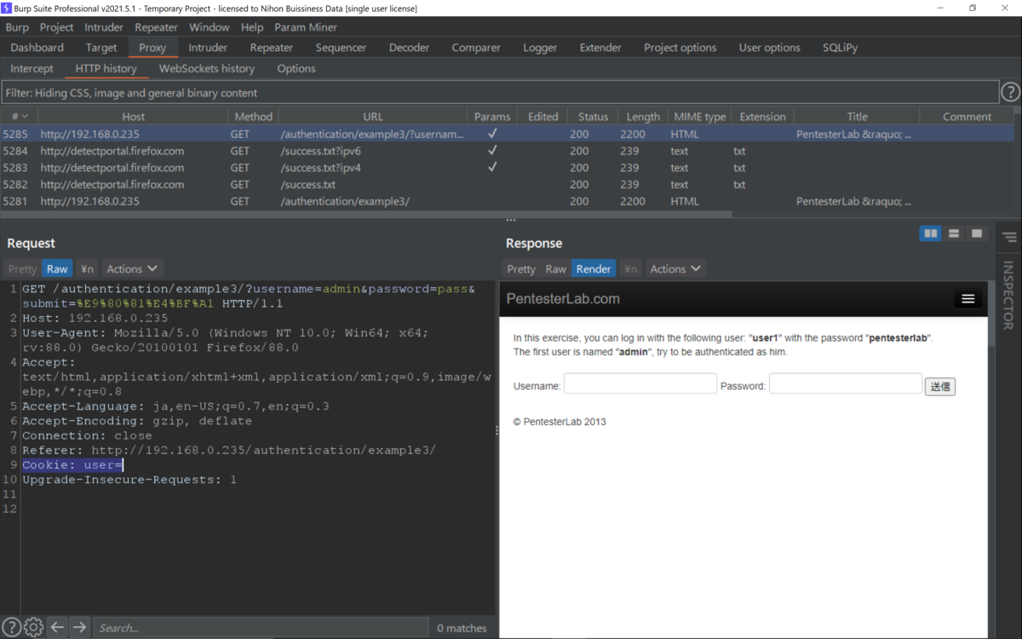Select history row 5284 detectportal.firefox.com
The width and height of the screenshot is (1022, 639).
click(507, 151)
